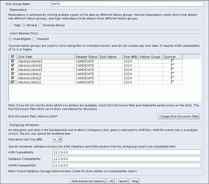The width and height of the screenshot is (209, 184).
Task: Uncheck disk /devices/diskd2
Action: point(13,65)
